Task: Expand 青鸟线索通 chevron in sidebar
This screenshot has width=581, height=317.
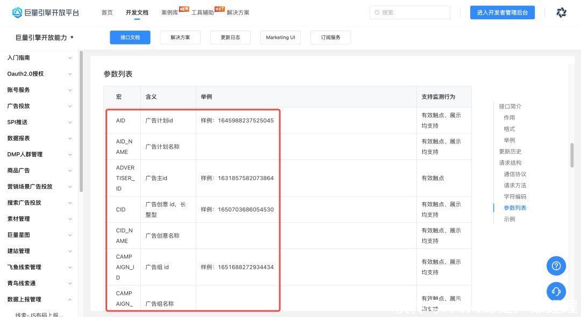Action: tap(70, 283)
